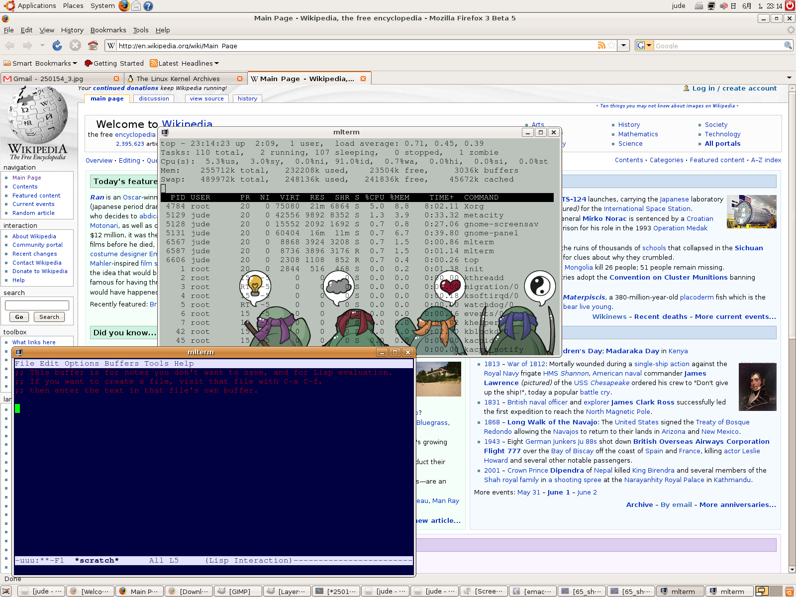Open the URL bar history dropdown
796x597 pixels.
[624, 45]
